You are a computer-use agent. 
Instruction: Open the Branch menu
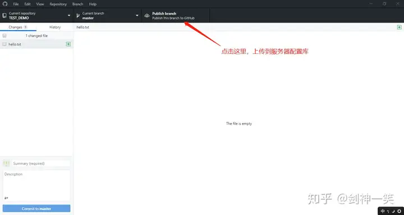77,4
